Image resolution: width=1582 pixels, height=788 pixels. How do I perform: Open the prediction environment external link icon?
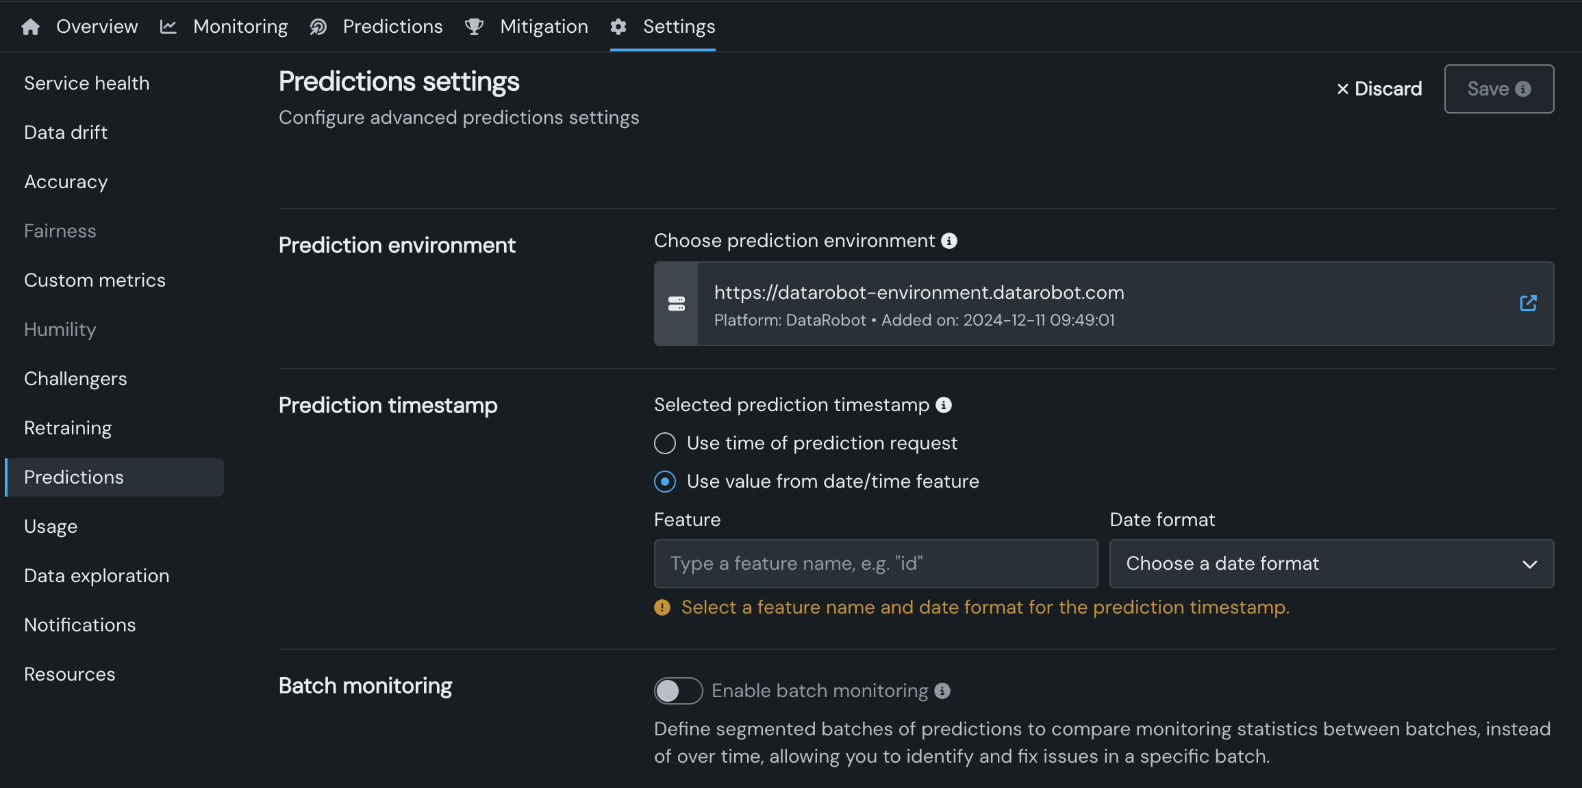tap(1528, 303)
